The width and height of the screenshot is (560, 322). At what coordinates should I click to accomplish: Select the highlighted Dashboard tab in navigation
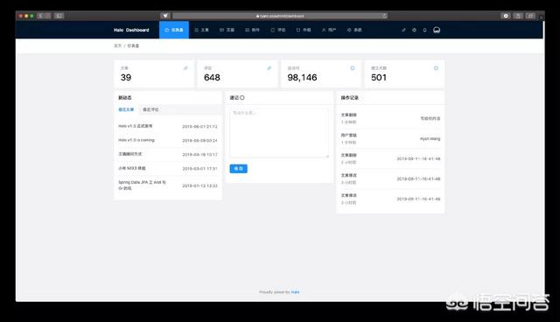pos(174,30)
